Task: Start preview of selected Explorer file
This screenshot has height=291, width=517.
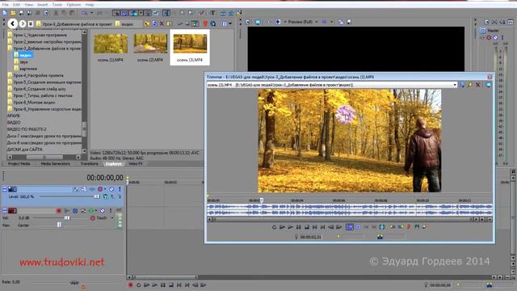Action: (180, 23)
